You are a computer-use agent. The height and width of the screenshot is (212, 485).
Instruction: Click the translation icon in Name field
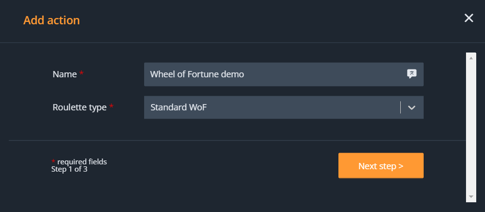click(x=411, y=74)
